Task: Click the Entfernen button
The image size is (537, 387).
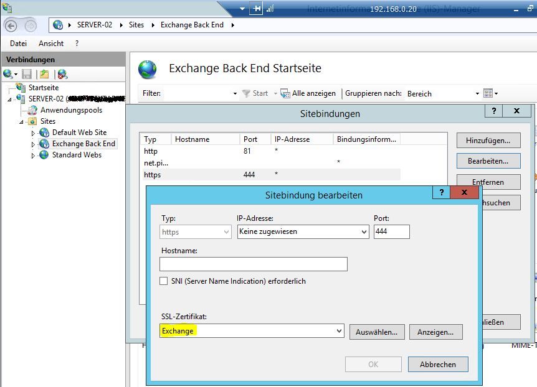Action: click(x=488, y=182)
